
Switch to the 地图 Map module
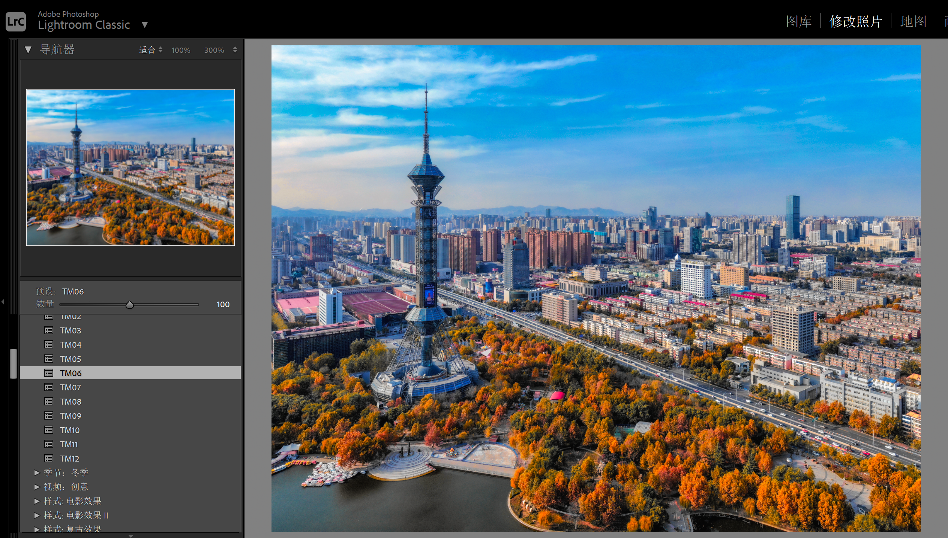click(x=913, y=22)
